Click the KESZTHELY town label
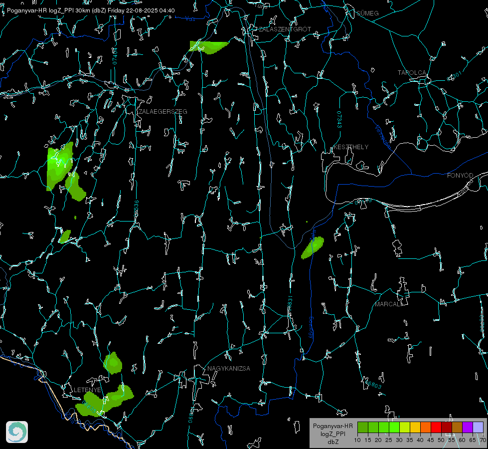This screenshot has width=488, height=449. [x=351, y=147]
